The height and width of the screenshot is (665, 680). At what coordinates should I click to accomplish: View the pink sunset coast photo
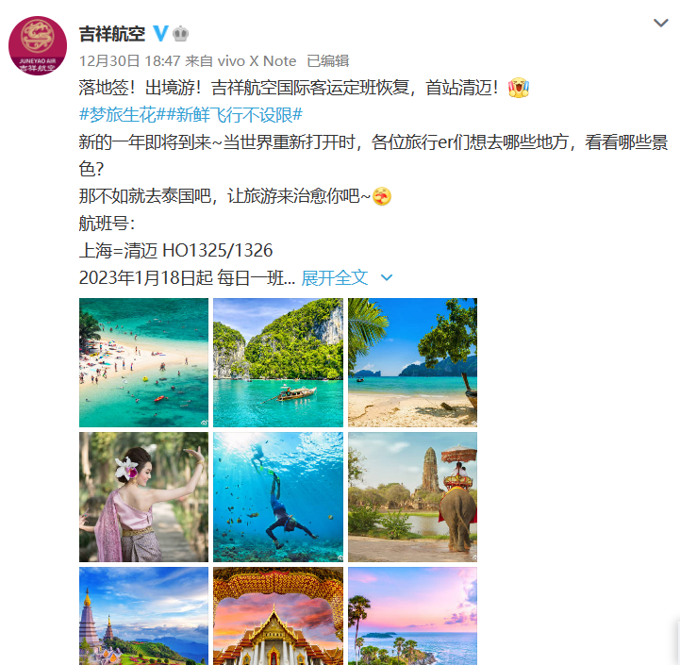pos(412,616)
